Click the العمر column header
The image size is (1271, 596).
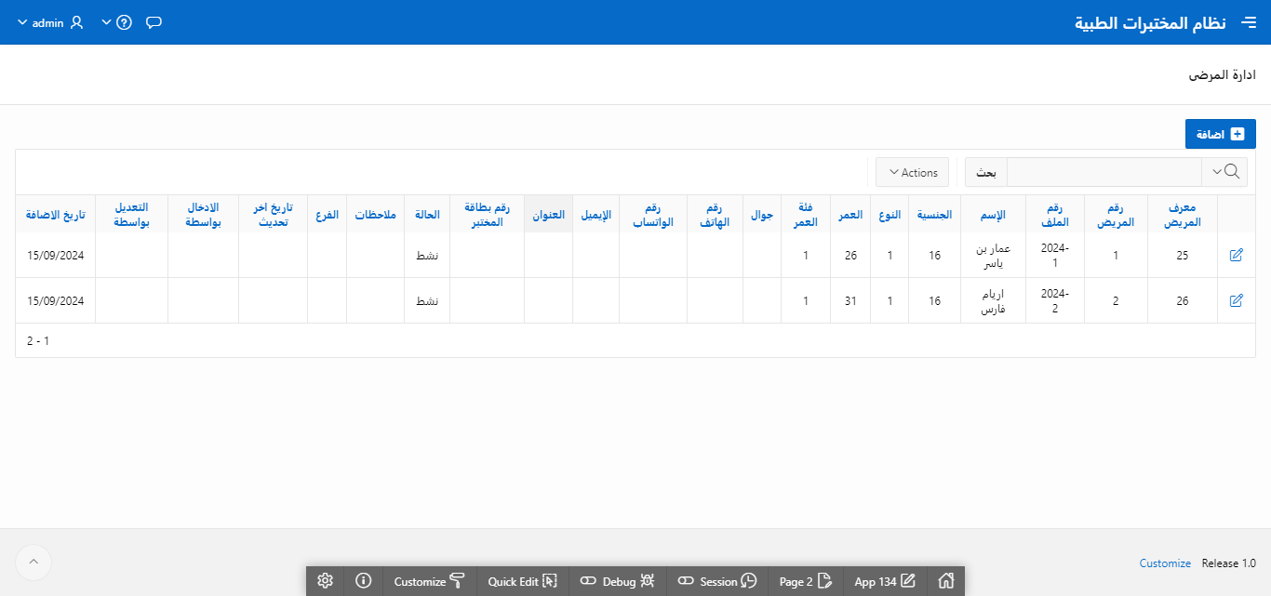[x=850, y=215]
